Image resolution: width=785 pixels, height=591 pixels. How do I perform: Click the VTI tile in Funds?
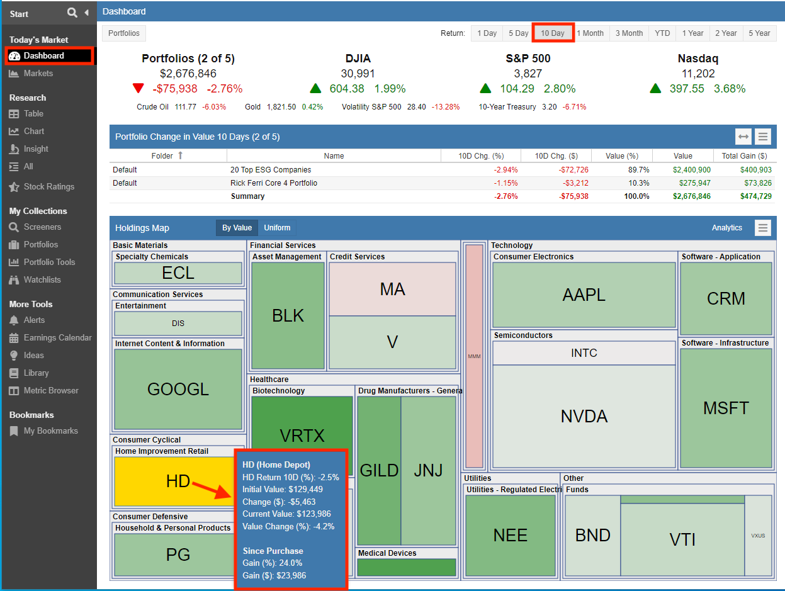pyautogui.click(x=682, y=539)
